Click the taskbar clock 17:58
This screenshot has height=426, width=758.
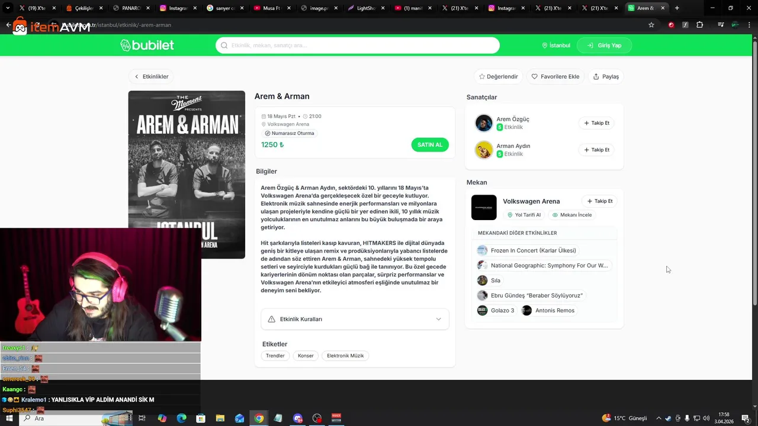tap(724, 418)
